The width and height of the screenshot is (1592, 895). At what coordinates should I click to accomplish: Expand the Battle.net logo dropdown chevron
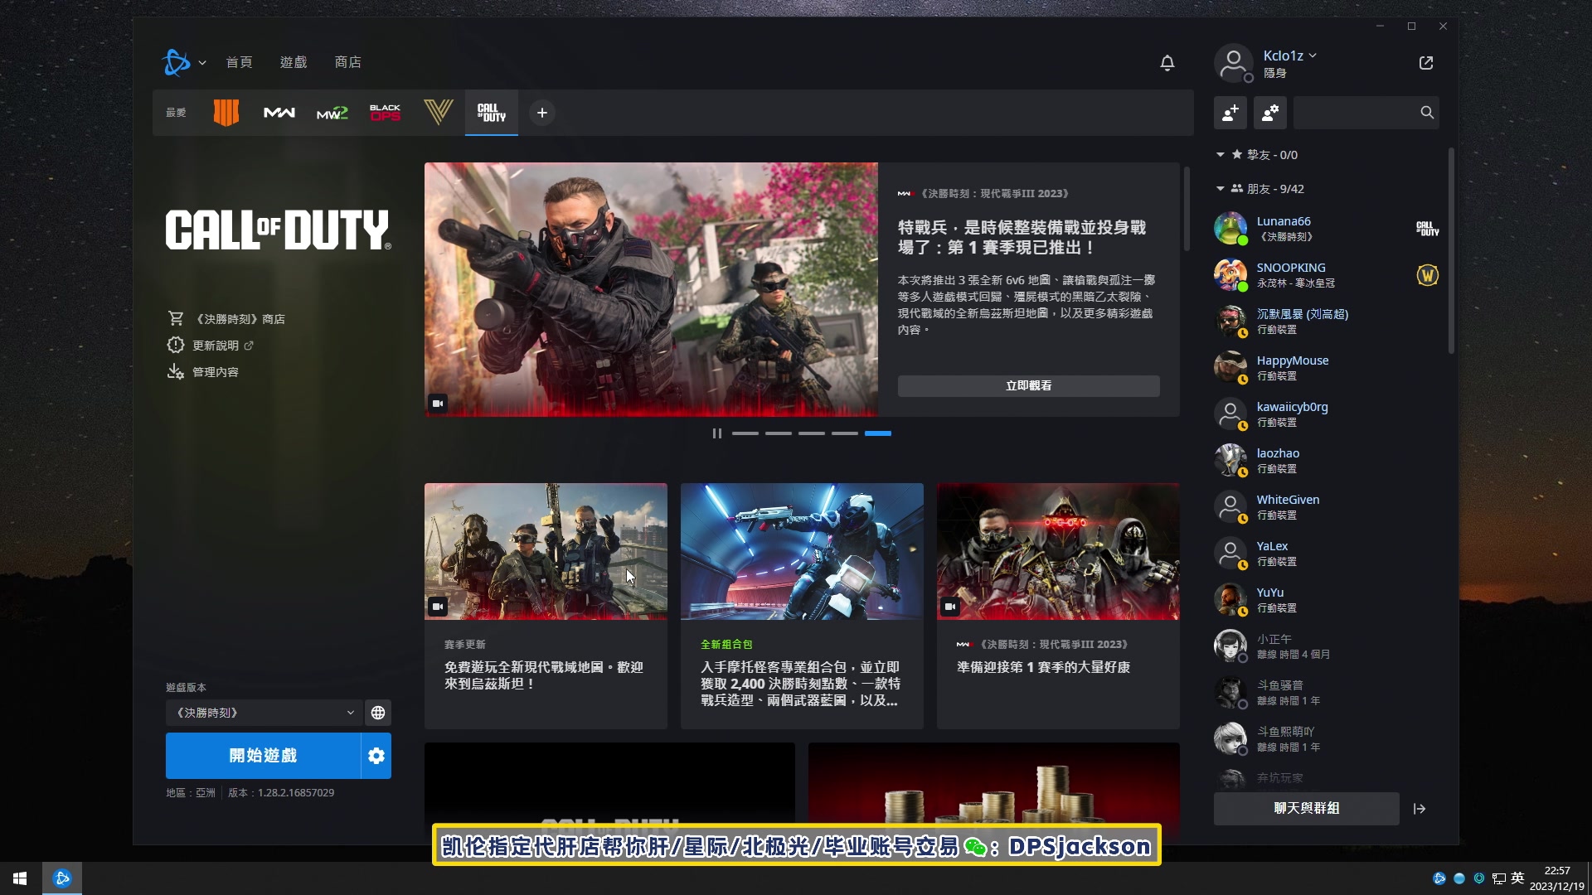point(202,63)
